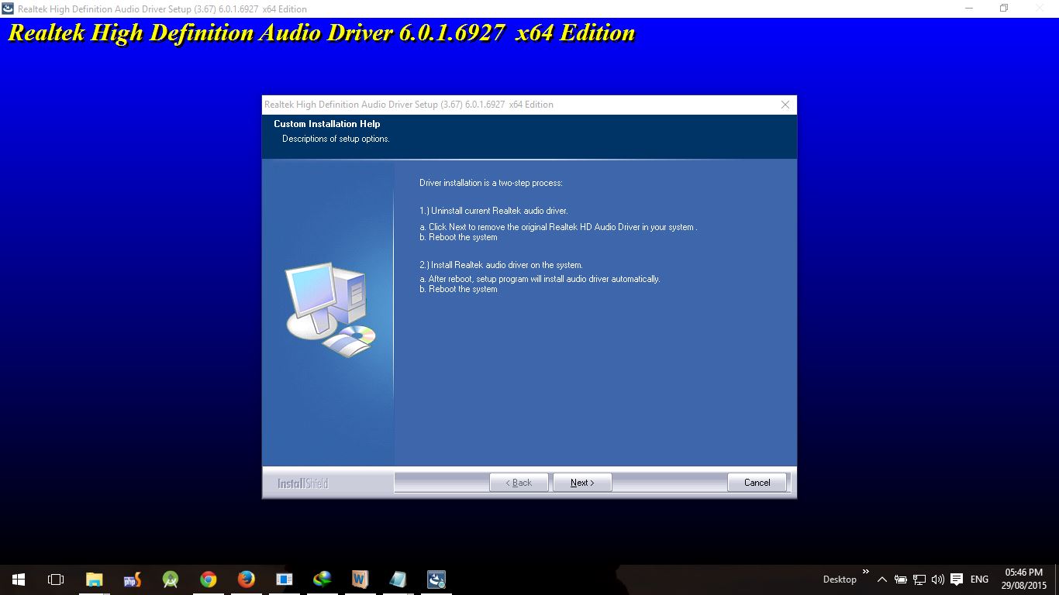Open Microsoft Word from the taskbar
1059x595 pixels.
click(360, 580)
